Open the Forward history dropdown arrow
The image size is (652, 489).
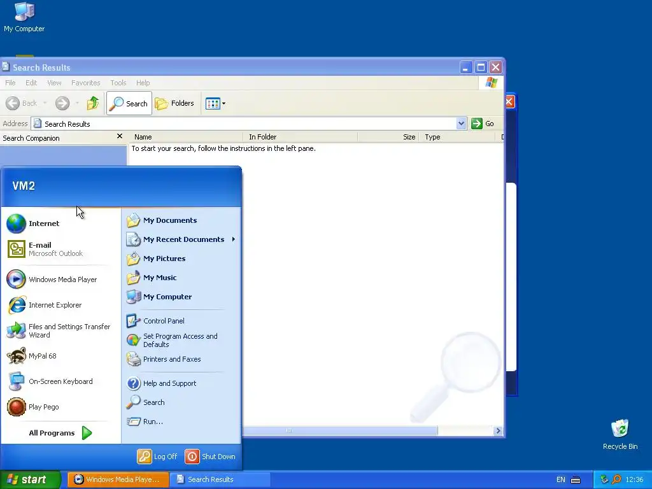point(77,103)
